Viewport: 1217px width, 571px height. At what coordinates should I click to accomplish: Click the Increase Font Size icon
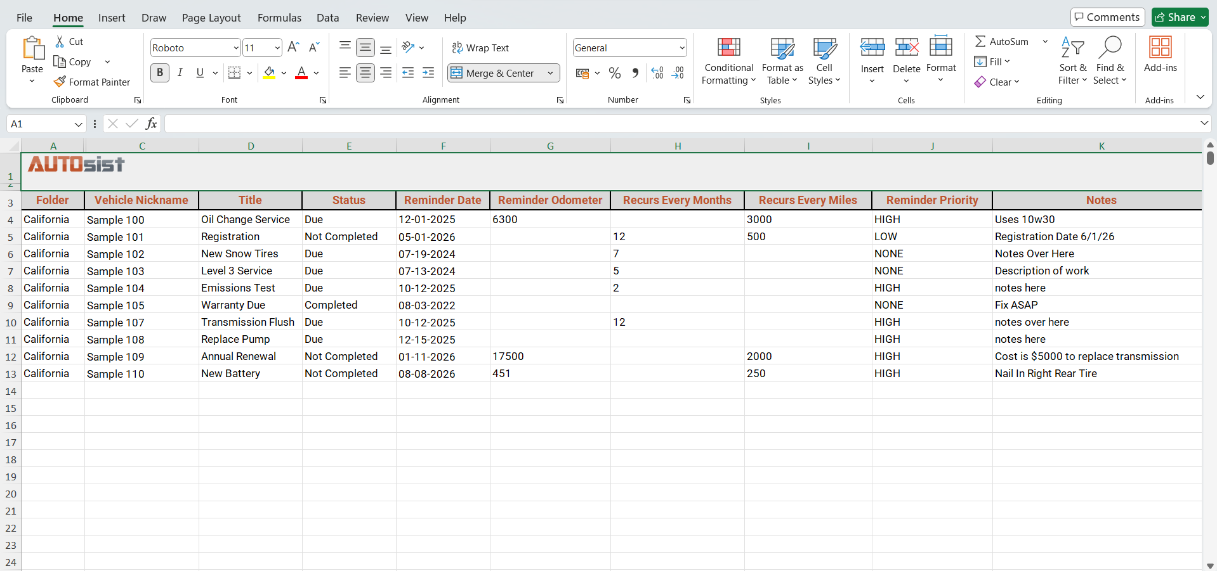click(293, 46)
